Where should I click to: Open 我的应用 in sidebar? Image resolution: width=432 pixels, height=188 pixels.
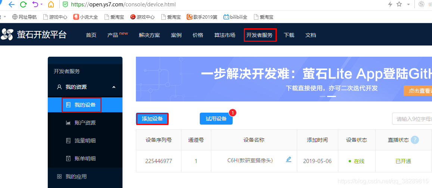85,176
